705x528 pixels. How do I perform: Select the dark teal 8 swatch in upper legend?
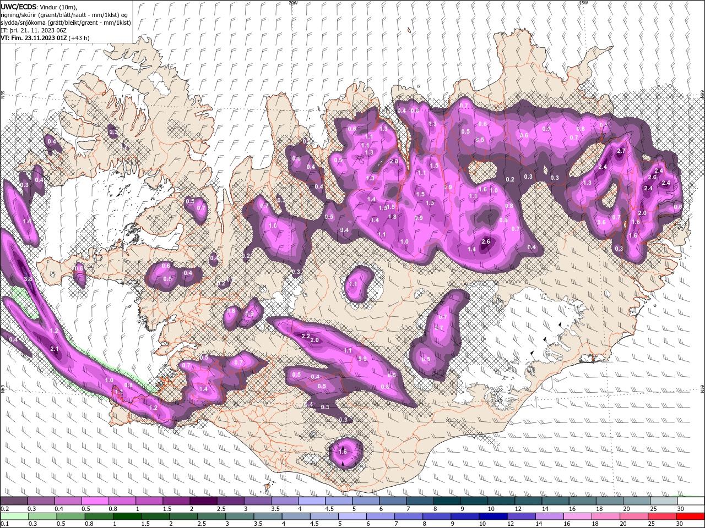pos(447,501)
